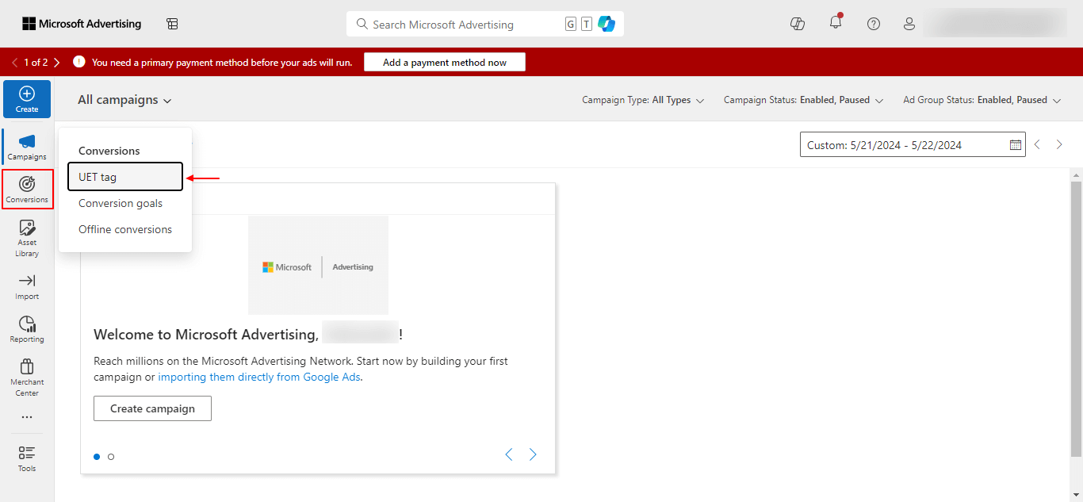
Task: Open Campaign Status filter dropdown
Action: coord(803,100)
